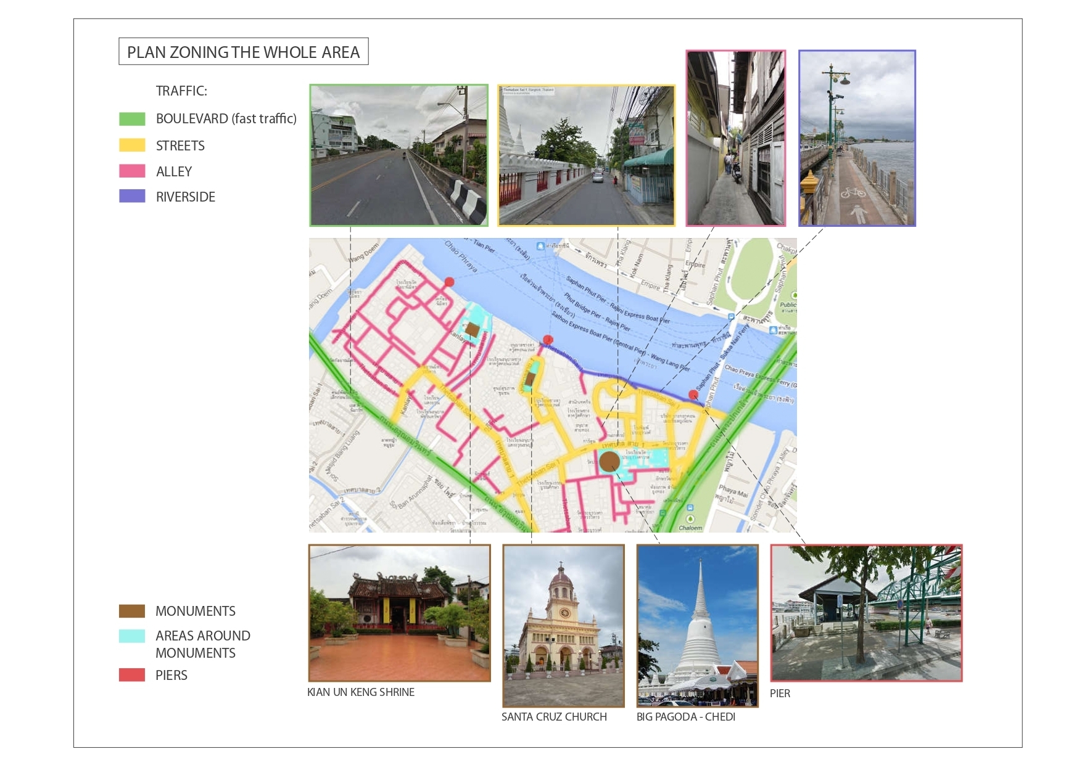The width and height of the screenshot is (1082, 765).
Task: Click the cyan Areas Around Monuments swatch
Action: point(132,636)
